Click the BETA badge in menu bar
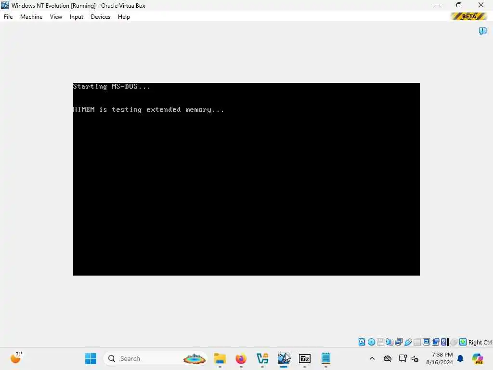This screenshot has width=493, height=370. coord(468,16)
